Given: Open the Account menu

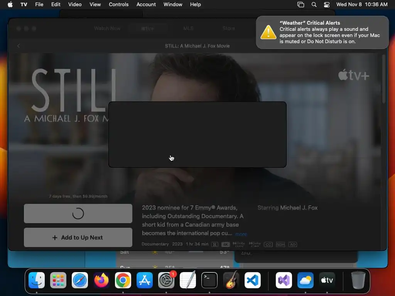Looking at the screenshot, I should coord(146,4).
